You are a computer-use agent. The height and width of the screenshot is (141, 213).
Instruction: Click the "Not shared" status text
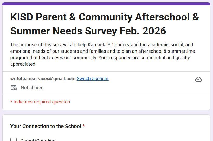pos(32,88)
